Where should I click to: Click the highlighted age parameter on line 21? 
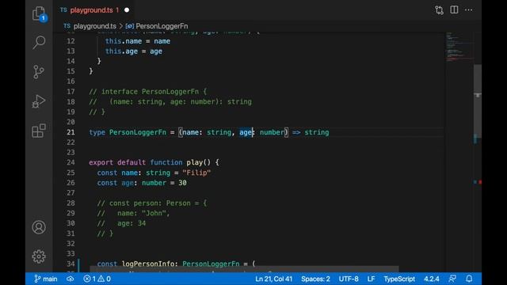point(246,132)
